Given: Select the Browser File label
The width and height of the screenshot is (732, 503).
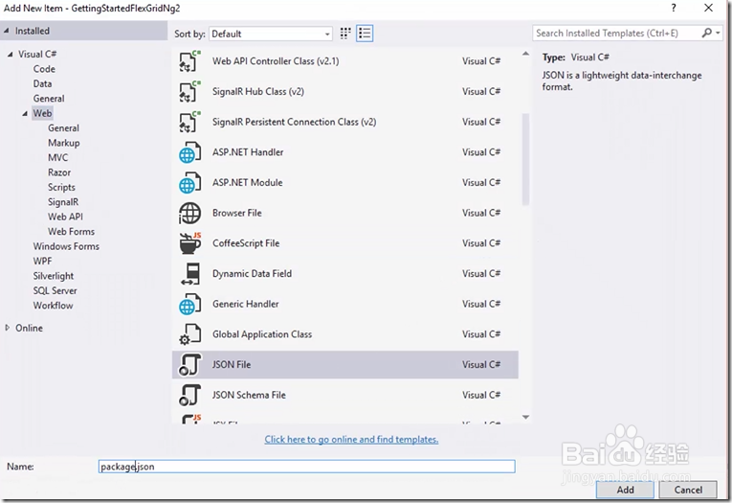Looking at the screenshot, I should click(236, 213).
